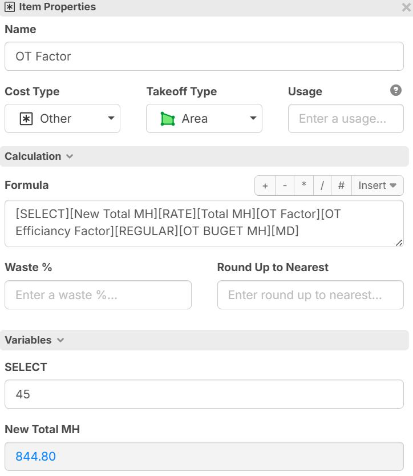Insert divide operator into formula
Image resolution: width=413 pixels, height=476 pixels.
322,185
